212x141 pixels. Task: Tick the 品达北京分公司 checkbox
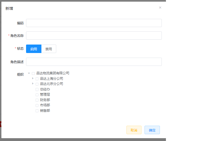[37, 84]
